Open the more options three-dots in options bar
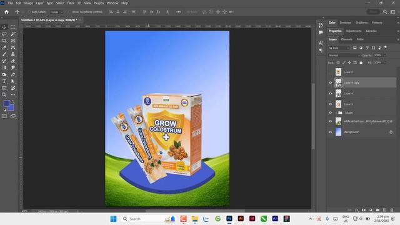Screen dimensions: 400x225 178,12
